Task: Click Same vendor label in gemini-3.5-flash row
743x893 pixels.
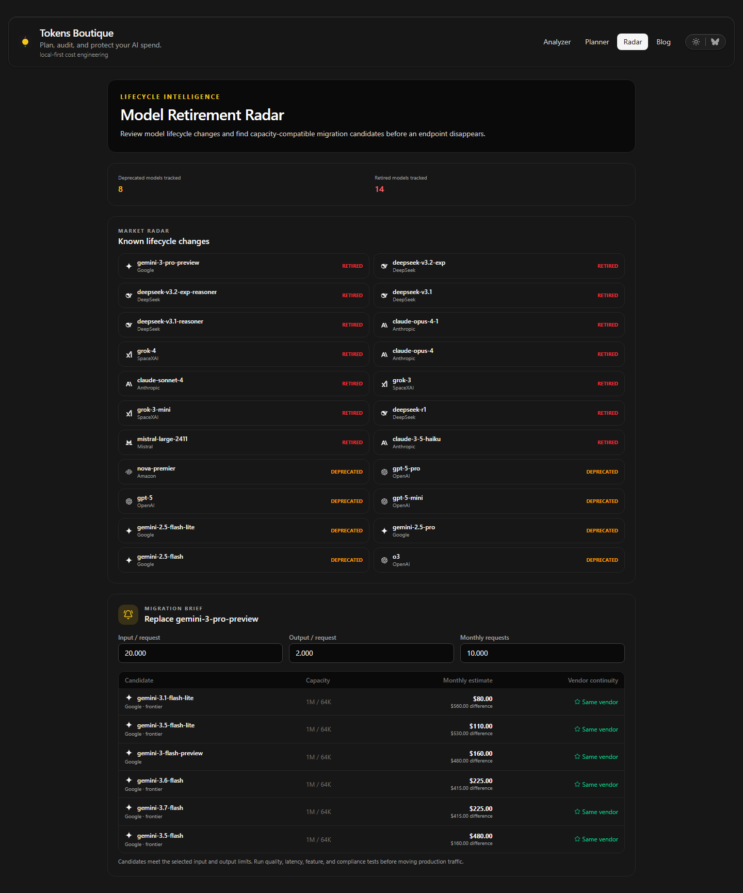Action: tap(600, 839)
